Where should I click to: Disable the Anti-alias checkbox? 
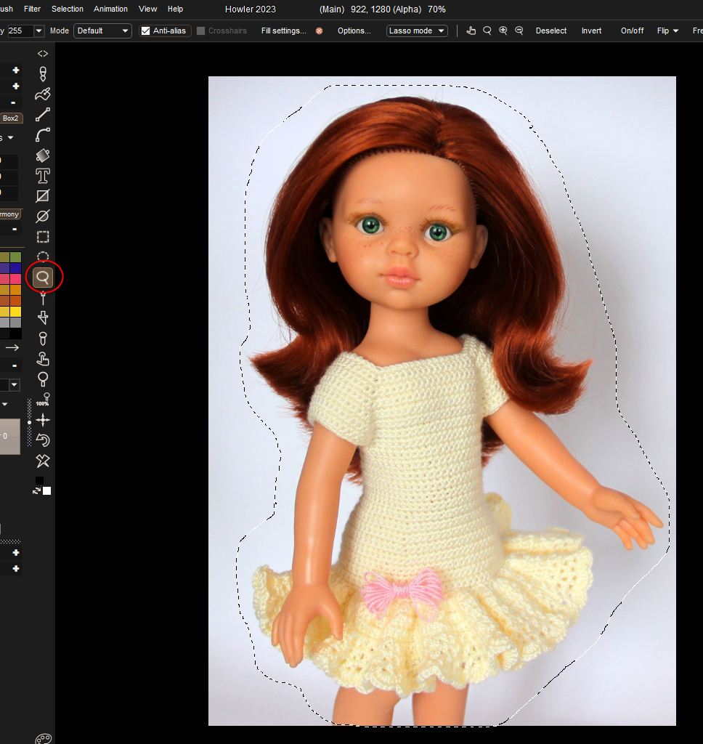tap(146, 31)
